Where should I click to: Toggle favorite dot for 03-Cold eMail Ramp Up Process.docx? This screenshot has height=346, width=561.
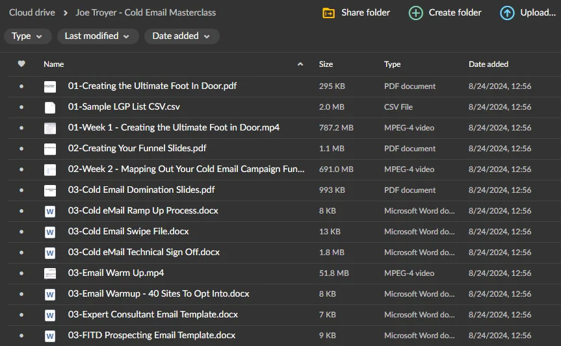pos(21,211)
